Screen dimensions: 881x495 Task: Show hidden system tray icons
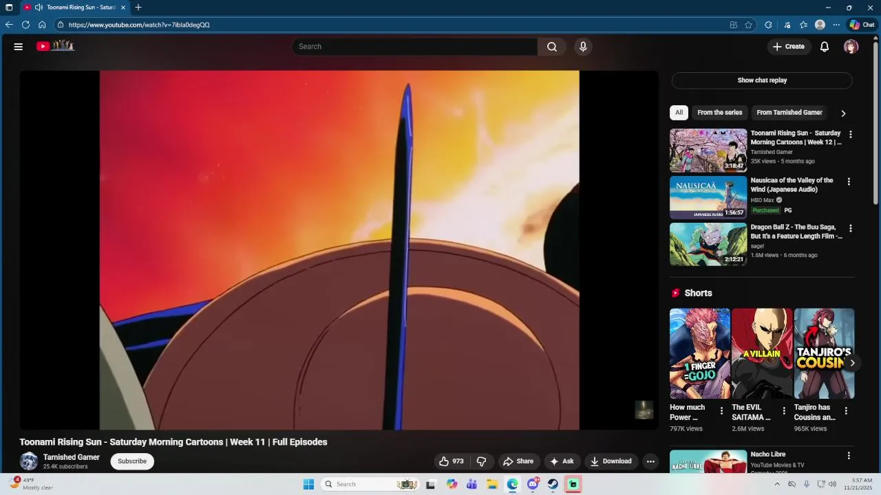tap(777, 484)
